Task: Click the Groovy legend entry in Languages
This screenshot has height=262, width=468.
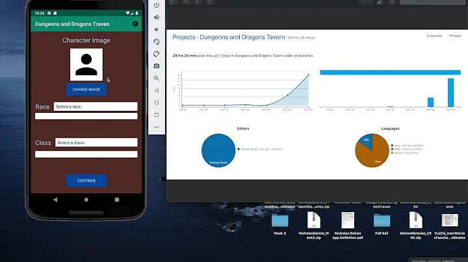Action: pos(405,153)
